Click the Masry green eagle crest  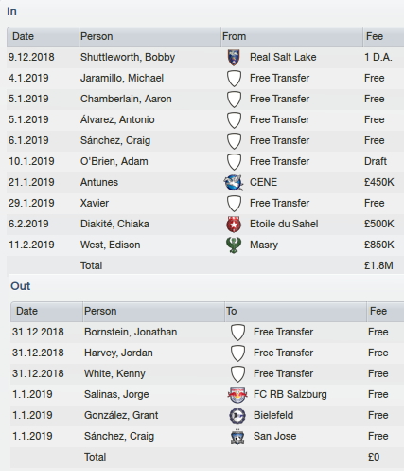234,245
